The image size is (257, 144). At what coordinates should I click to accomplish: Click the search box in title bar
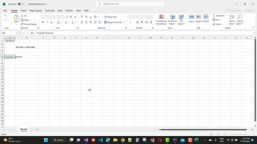point(130,4)
